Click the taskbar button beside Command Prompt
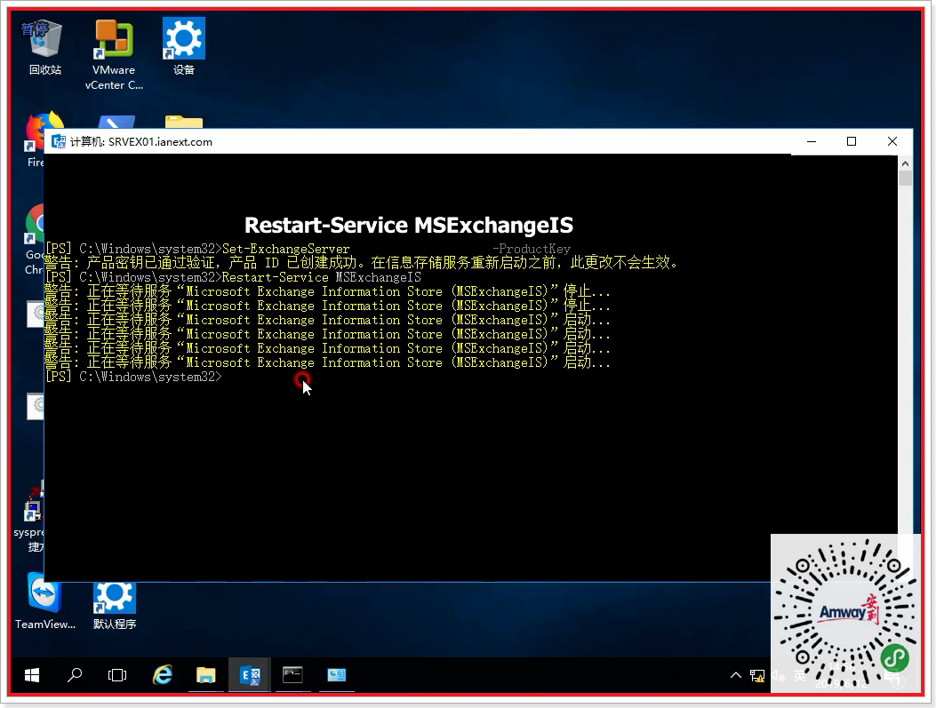 point(337,674)
